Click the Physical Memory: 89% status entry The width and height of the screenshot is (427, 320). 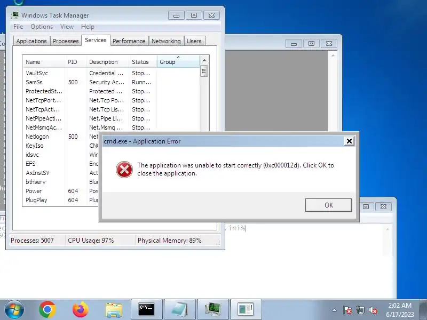tap(169, 241)
